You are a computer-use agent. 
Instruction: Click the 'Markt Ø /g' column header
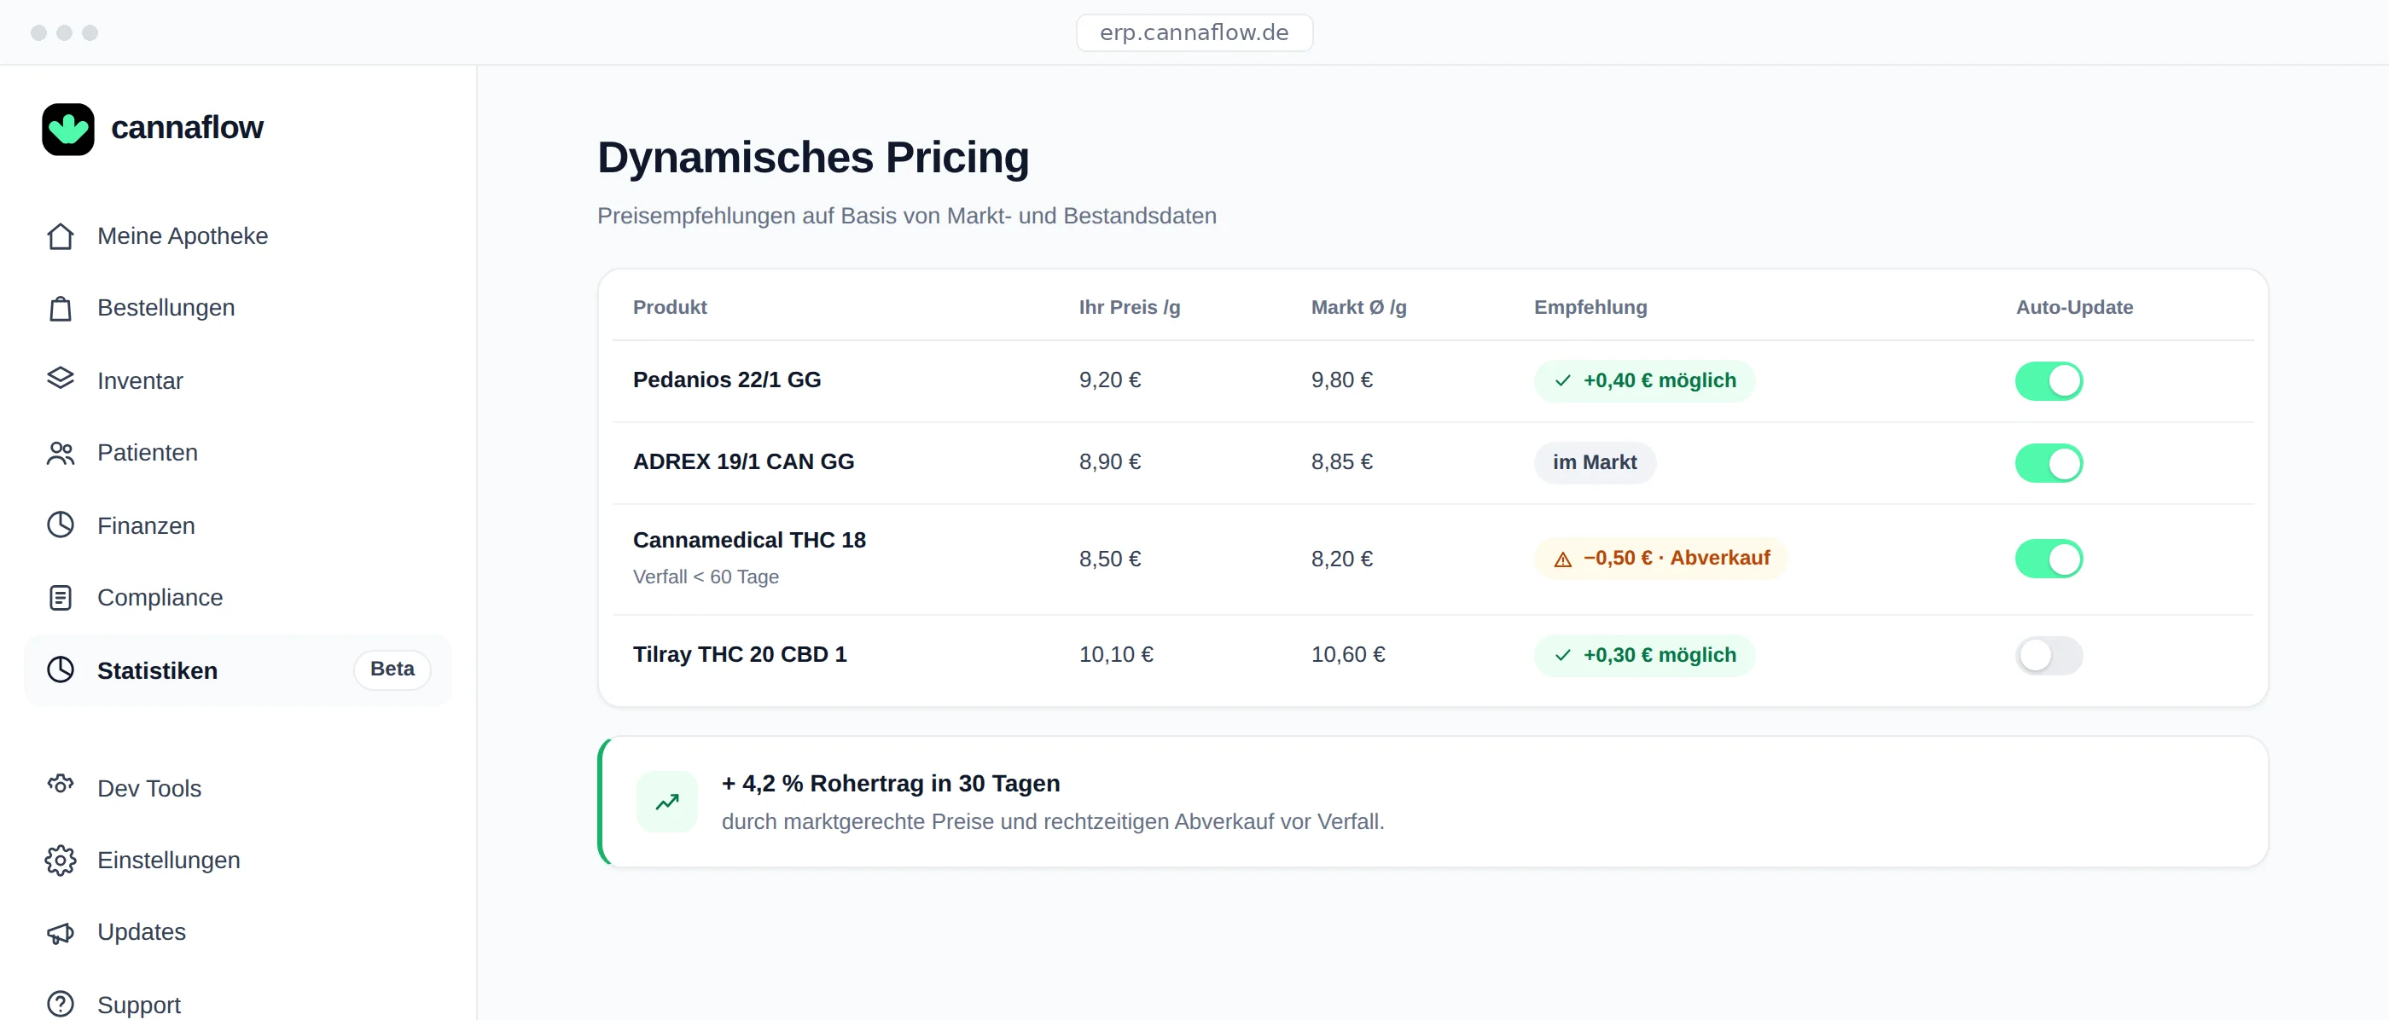point(1358,307)
